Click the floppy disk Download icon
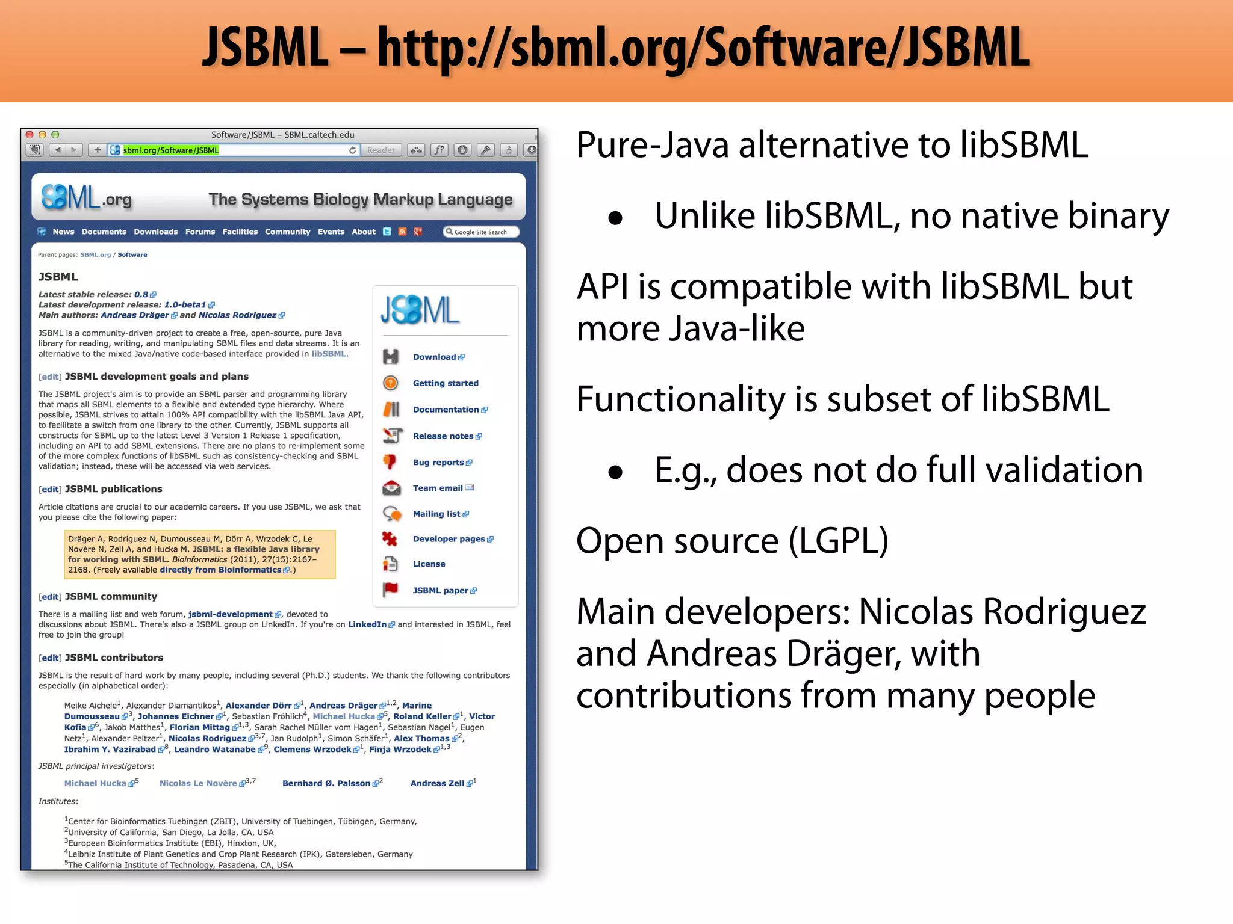 pyautogui.click(x=391, y=357)
